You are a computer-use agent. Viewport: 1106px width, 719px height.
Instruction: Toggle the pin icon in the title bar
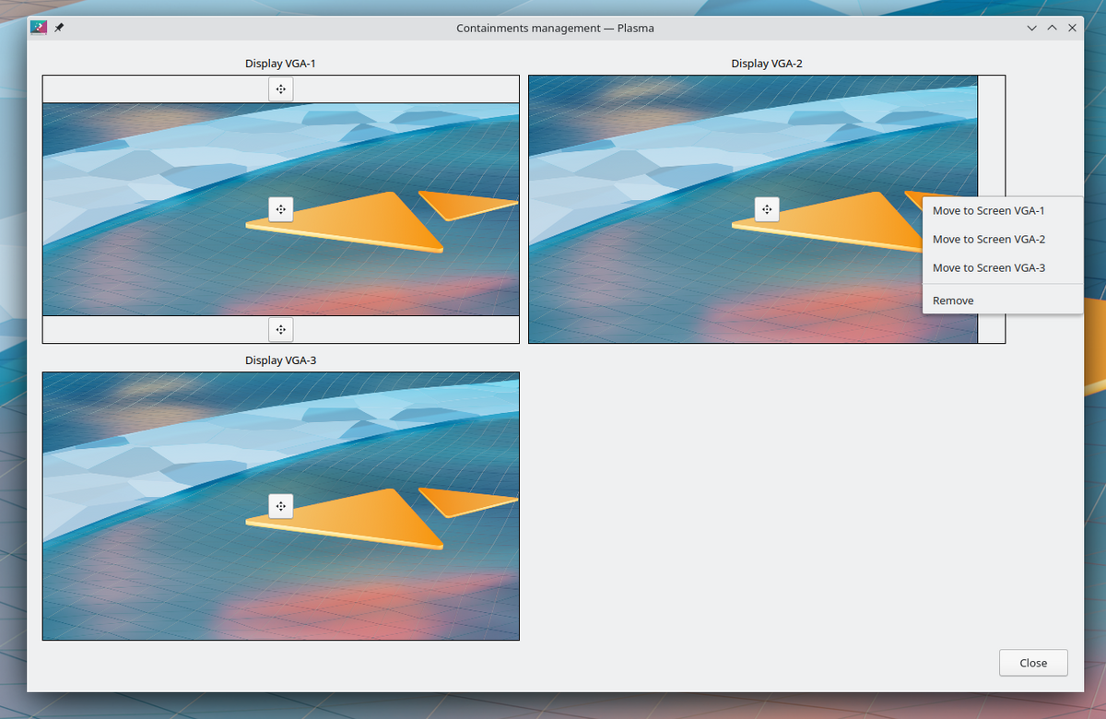click(59, 28)
